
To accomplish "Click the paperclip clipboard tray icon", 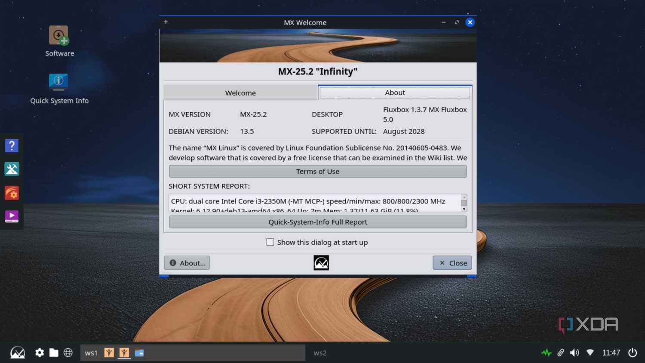I will (561, 353).
